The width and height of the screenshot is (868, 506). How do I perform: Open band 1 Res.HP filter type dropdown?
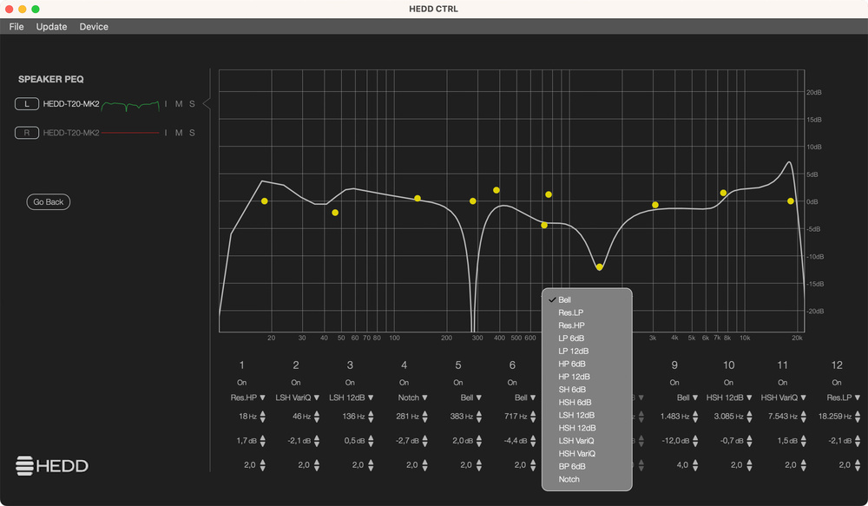pyautogui.click(x=248, y=398)
